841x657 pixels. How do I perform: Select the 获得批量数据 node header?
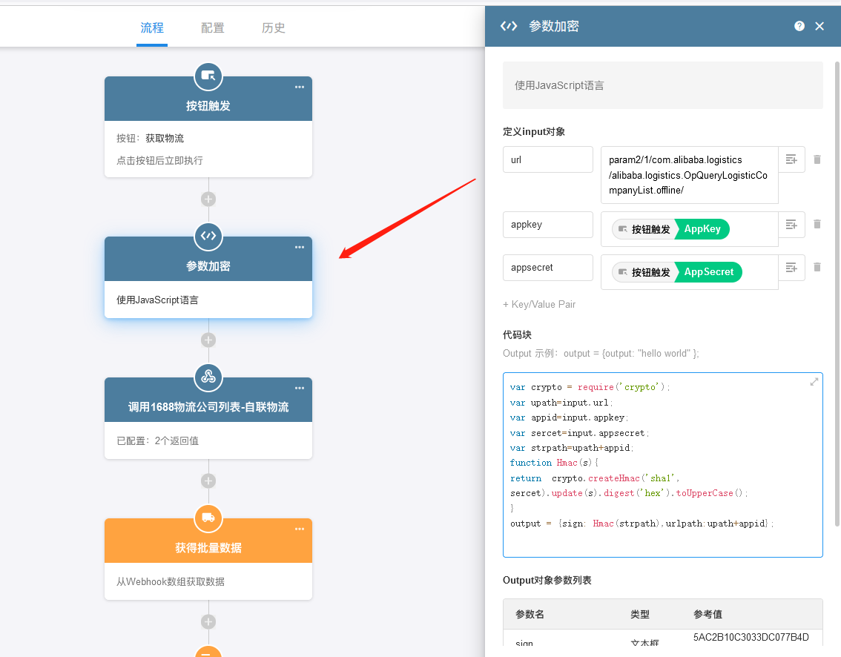(208, 541)
